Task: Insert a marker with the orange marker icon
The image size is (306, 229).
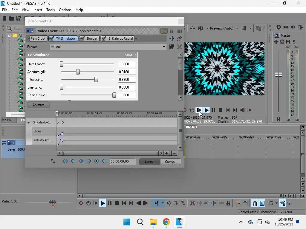Action: pyautogui.click(x=238, y=203)
